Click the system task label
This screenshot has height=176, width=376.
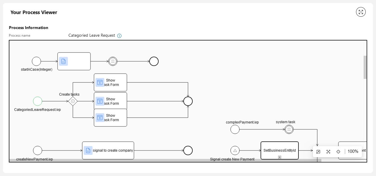[x=286, y=122]
